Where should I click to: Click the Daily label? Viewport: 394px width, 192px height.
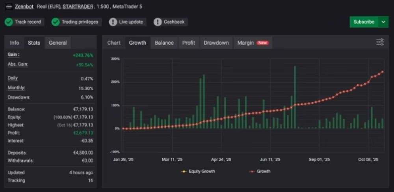[13, 78]
